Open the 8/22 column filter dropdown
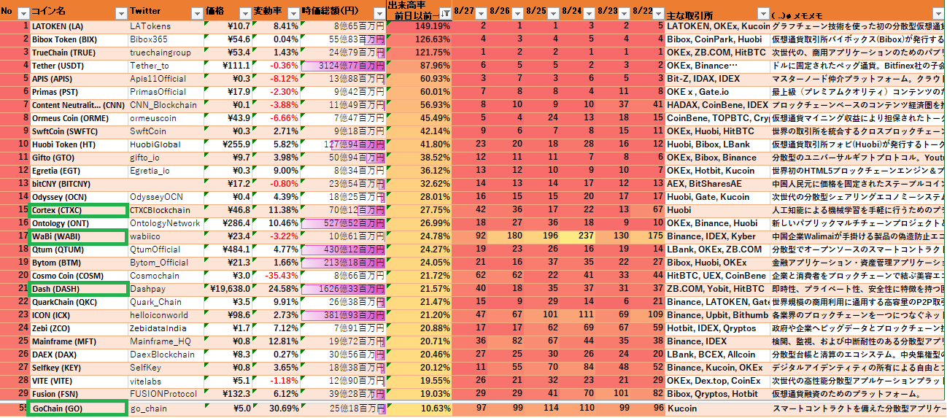Viewport: 947px width, 418px height. click(660, 13)
